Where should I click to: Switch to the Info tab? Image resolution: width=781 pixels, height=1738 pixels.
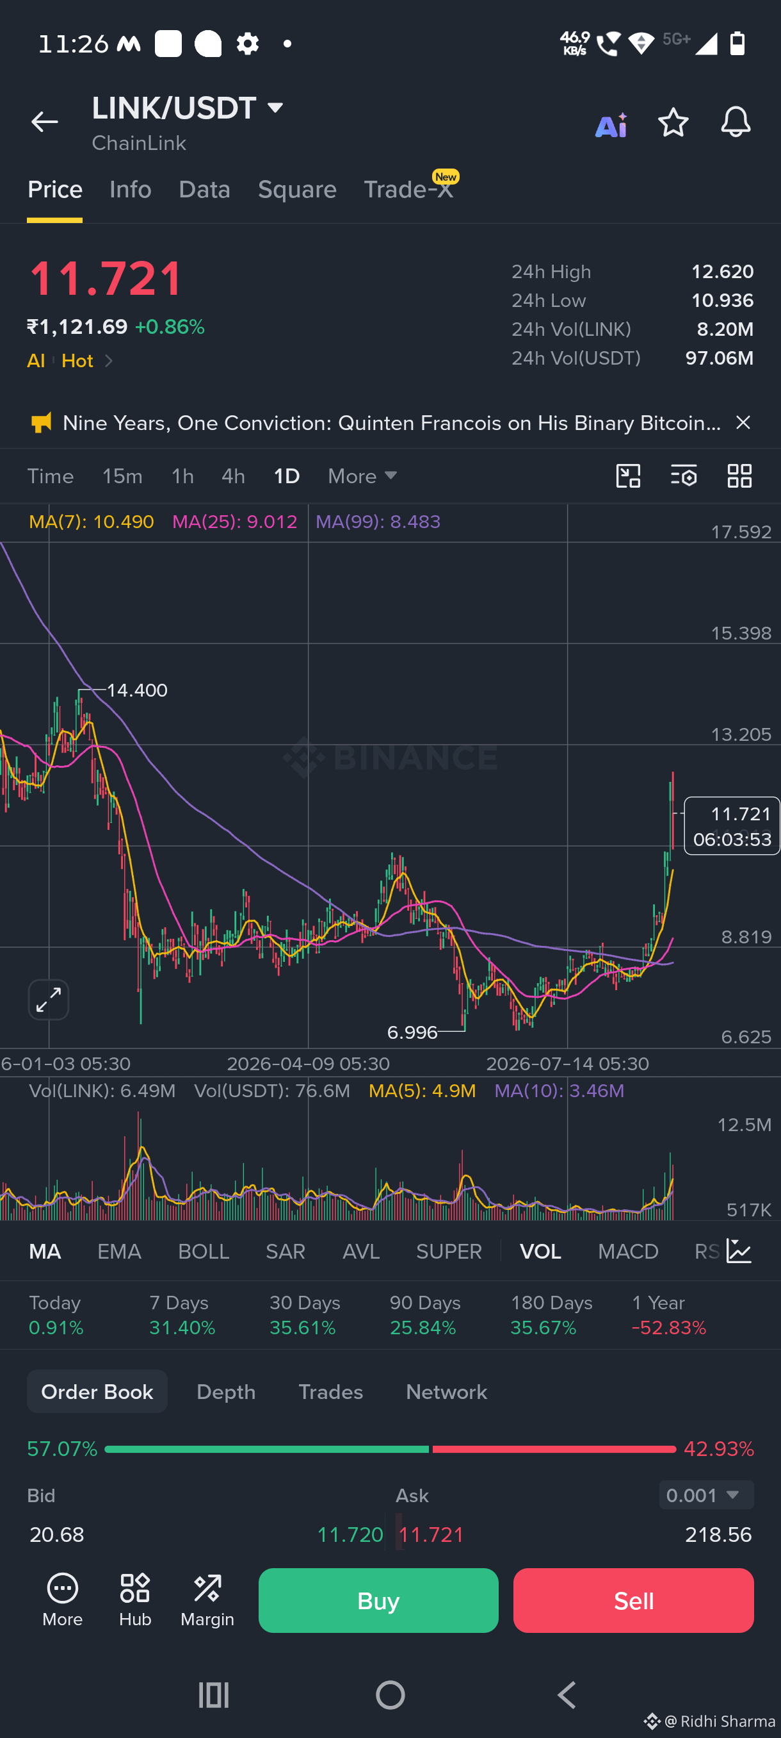pos(130,190)
